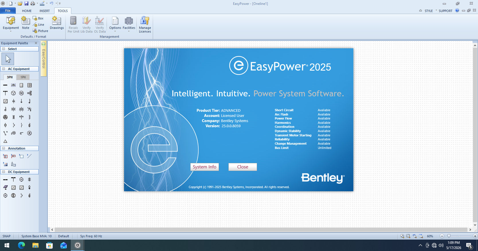
Task: Pick the AC bus tool in palette
Action: pyautogui.click(x=5, y=85)
